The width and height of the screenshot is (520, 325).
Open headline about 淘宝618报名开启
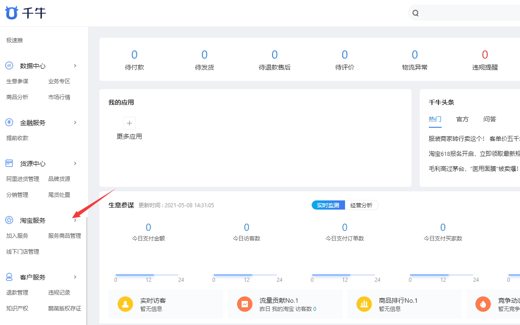(x=474, y=154)
